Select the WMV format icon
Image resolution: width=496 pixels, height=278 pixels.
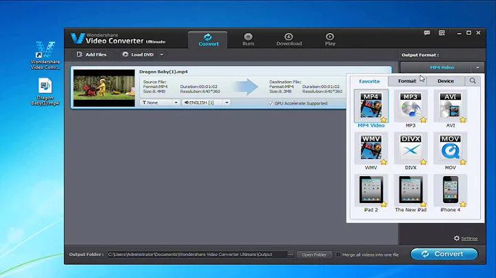(371, 148)
